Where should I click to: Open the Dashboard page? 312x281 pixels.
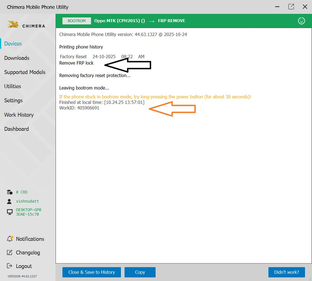pos(16,129)
